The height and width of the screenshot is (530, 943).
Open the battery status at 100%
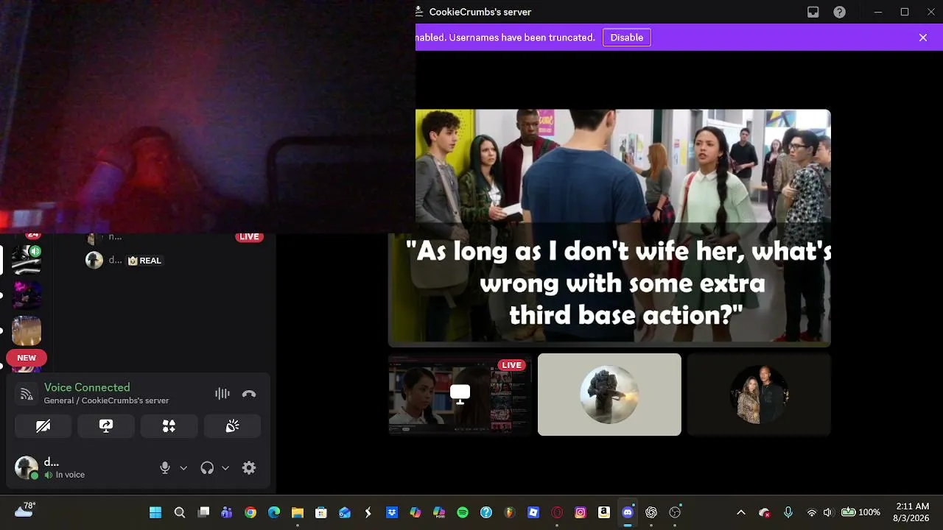click(861, 512)
